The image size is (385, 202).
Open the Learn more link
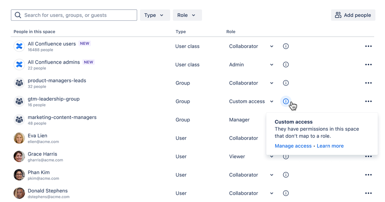(330, 146)
